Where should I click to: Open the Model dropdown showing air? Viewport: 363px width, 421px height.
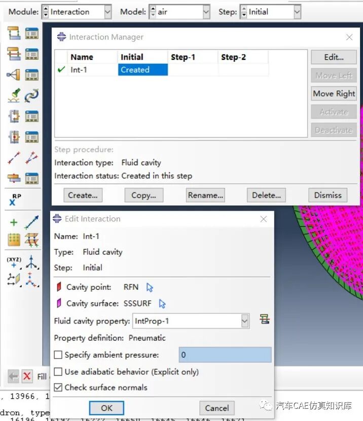click(206, 12)
